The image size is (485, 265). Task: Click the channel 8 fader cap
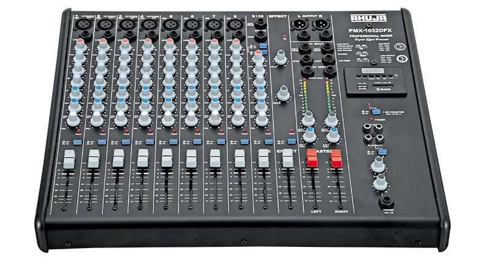[x=239, y=158]
